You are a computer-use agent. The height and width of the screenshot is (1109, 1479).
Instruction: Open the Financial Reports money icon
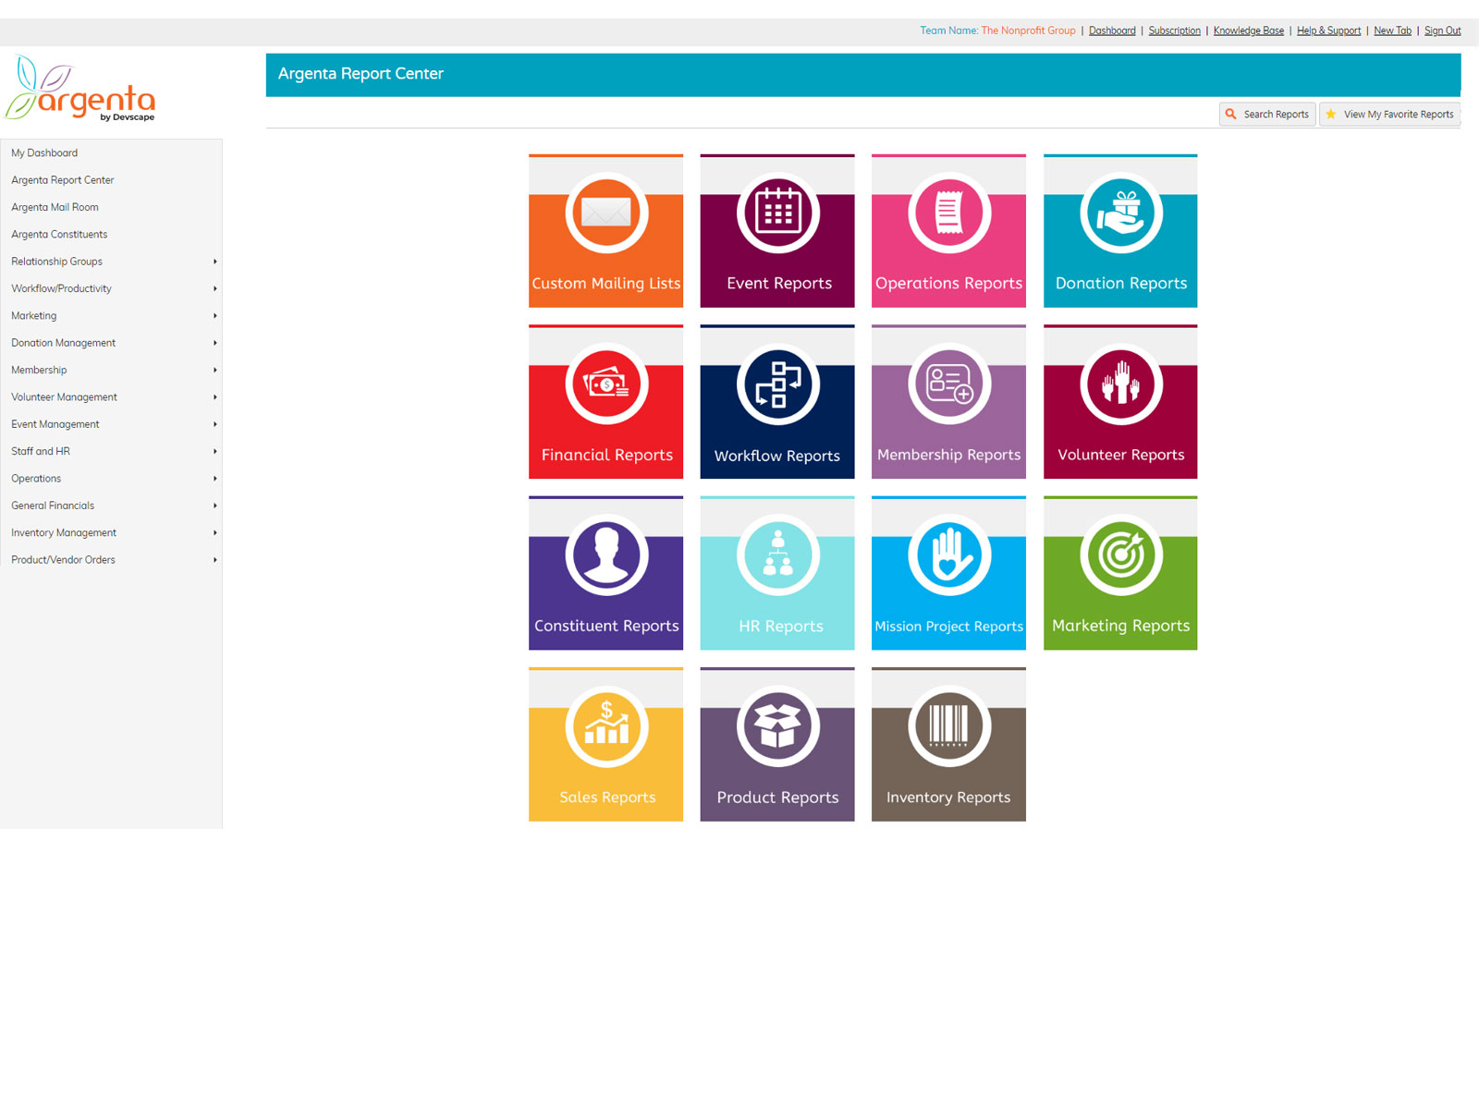click(x=606, y=384)
